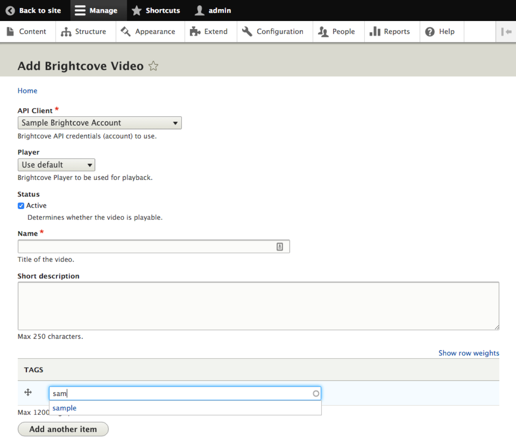This screenshot has height=443, width=516.
Task: Focus the Name text field
Action: (154, 246)
